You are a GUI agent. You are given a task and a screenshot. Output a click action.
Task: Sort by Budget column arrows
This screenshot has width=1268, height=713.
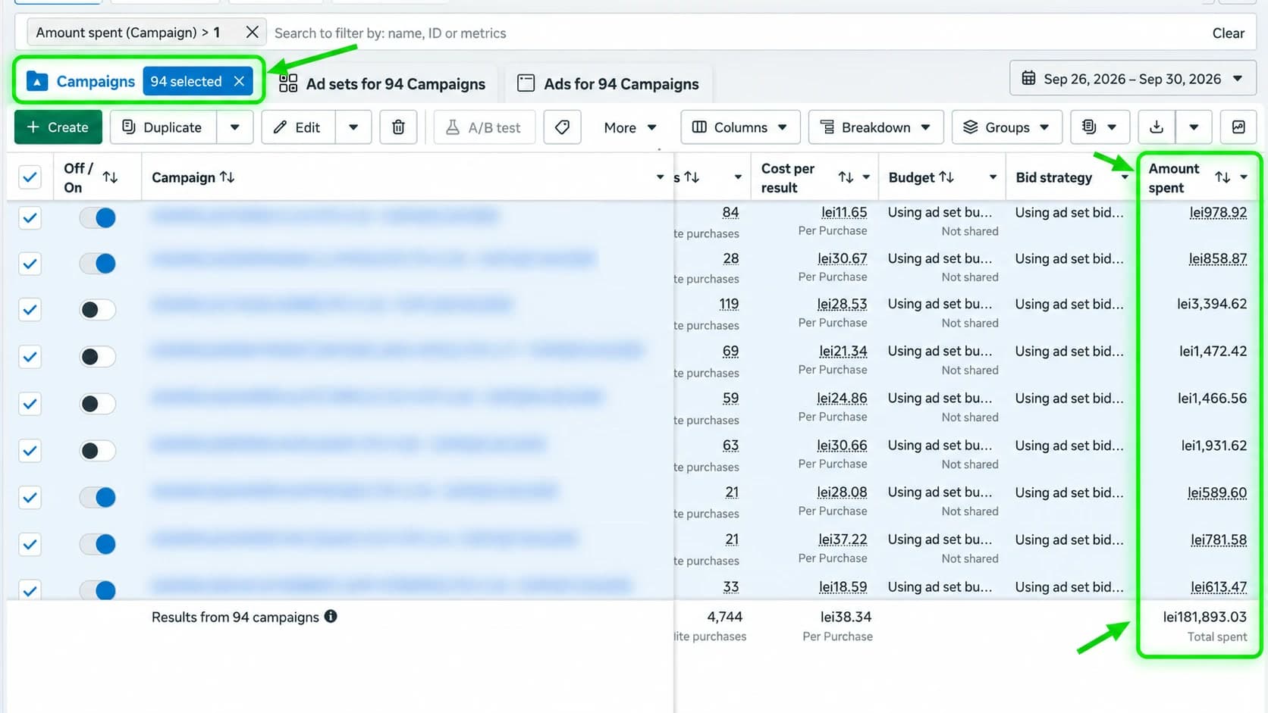click(946, 177)
